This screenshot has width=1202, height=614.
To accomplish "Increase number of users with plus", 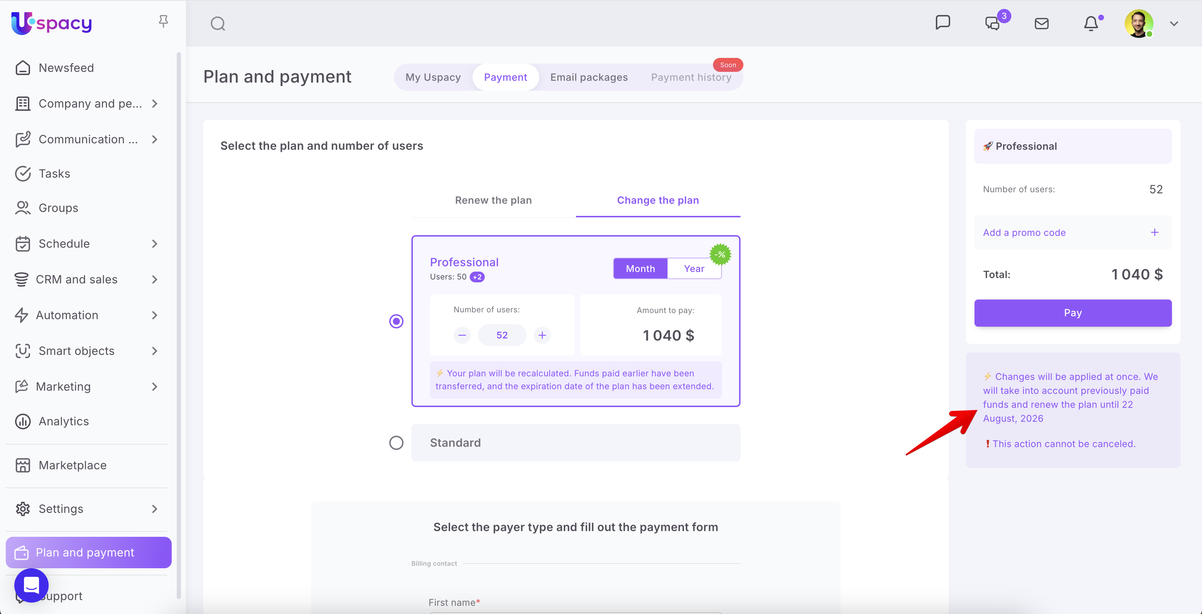I will tap(542, 335).
